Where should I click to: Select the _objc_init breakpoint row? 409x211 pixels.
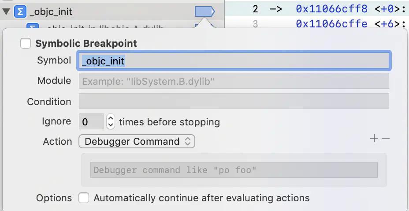click(112, 12)
